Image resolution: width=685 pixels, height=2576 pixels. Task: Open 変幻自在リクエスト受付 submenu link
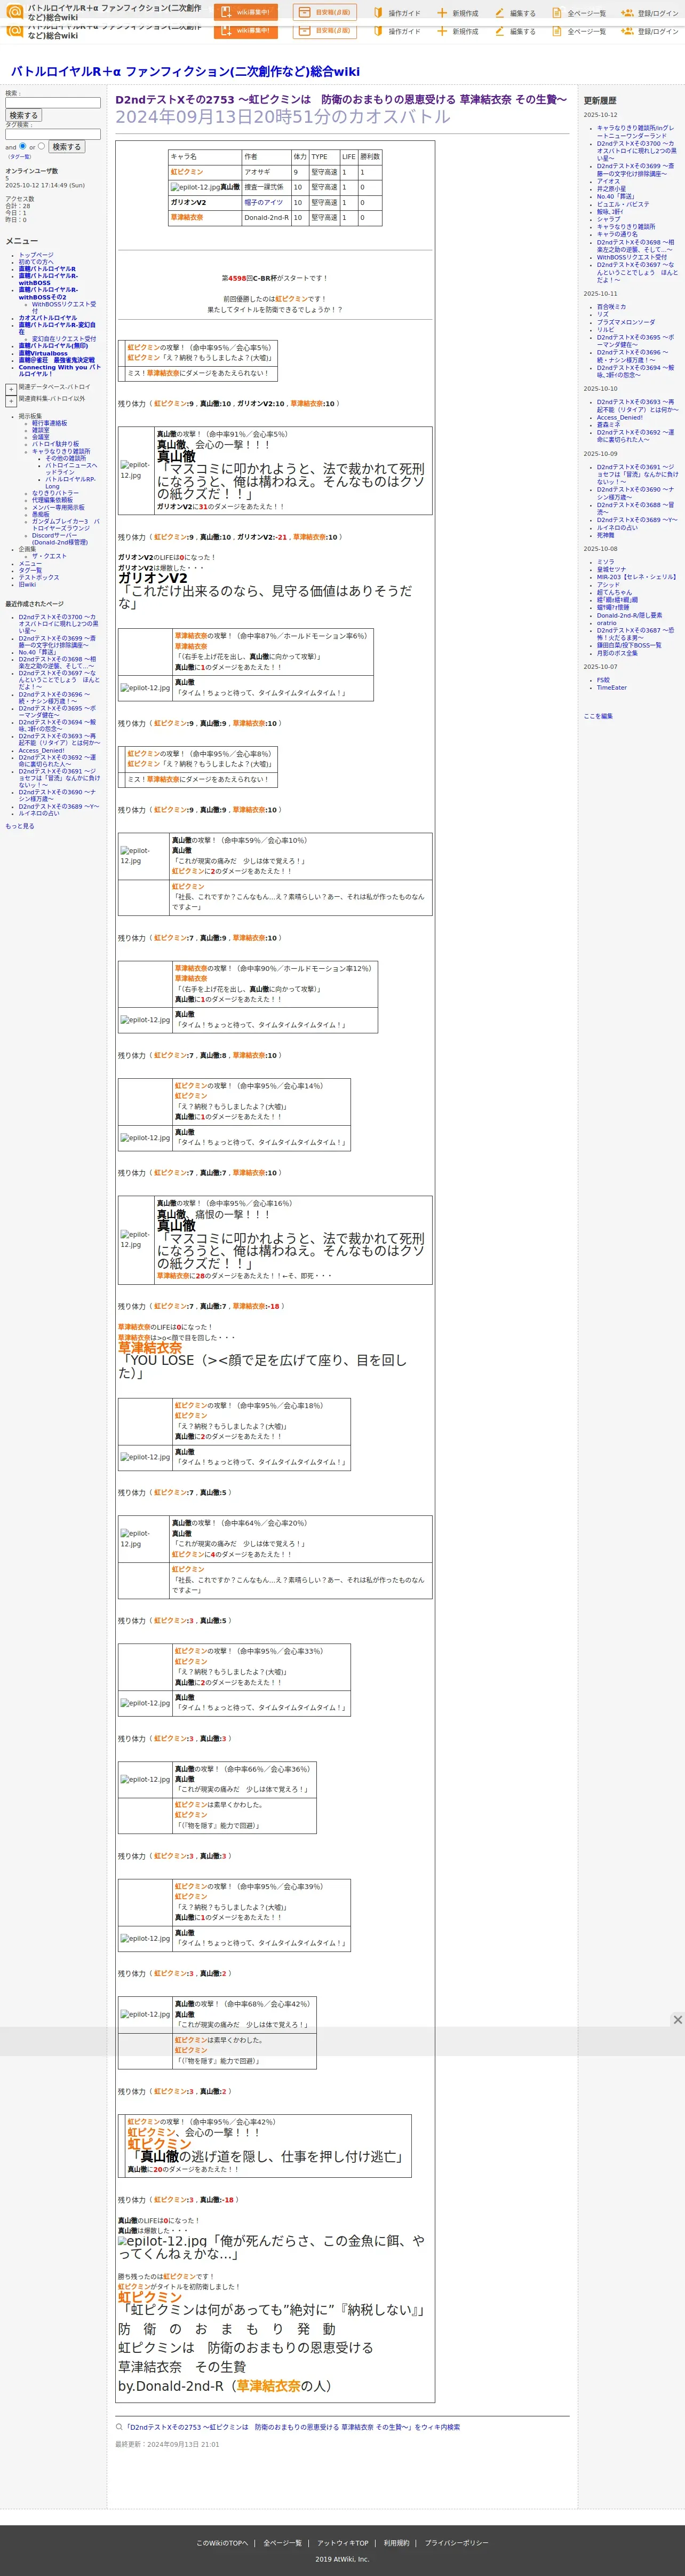[64, 339]
